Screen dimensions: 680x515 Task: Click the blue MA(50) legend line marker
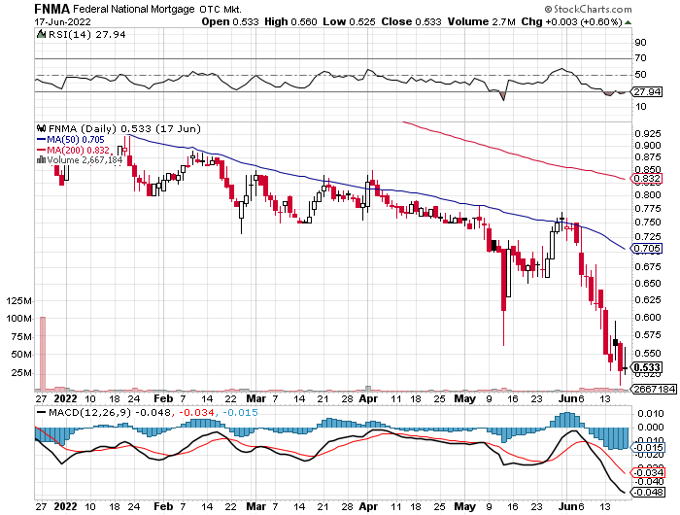coord(41,139)
